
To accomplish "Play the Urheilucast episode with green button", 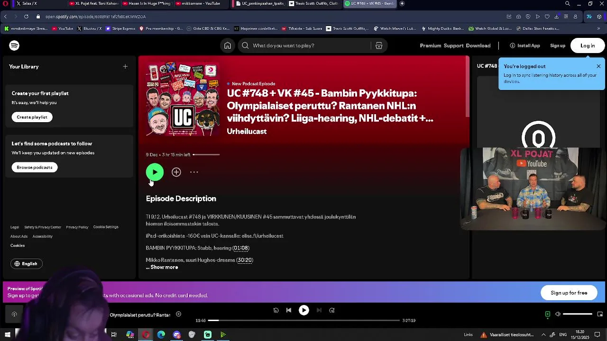I will tap(155, 172).
